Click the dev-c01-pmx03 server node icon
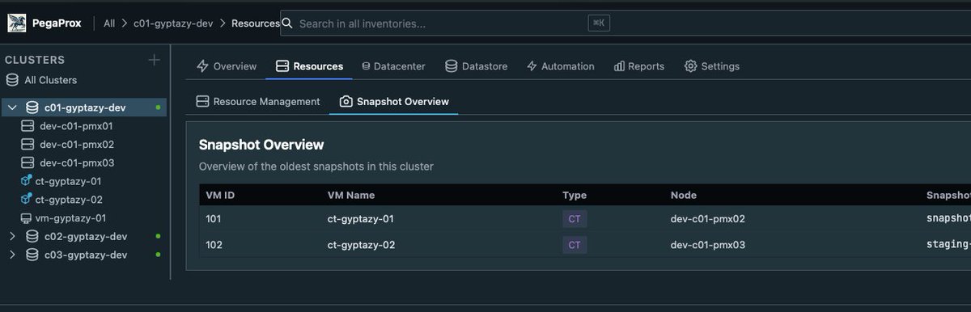 27,162
